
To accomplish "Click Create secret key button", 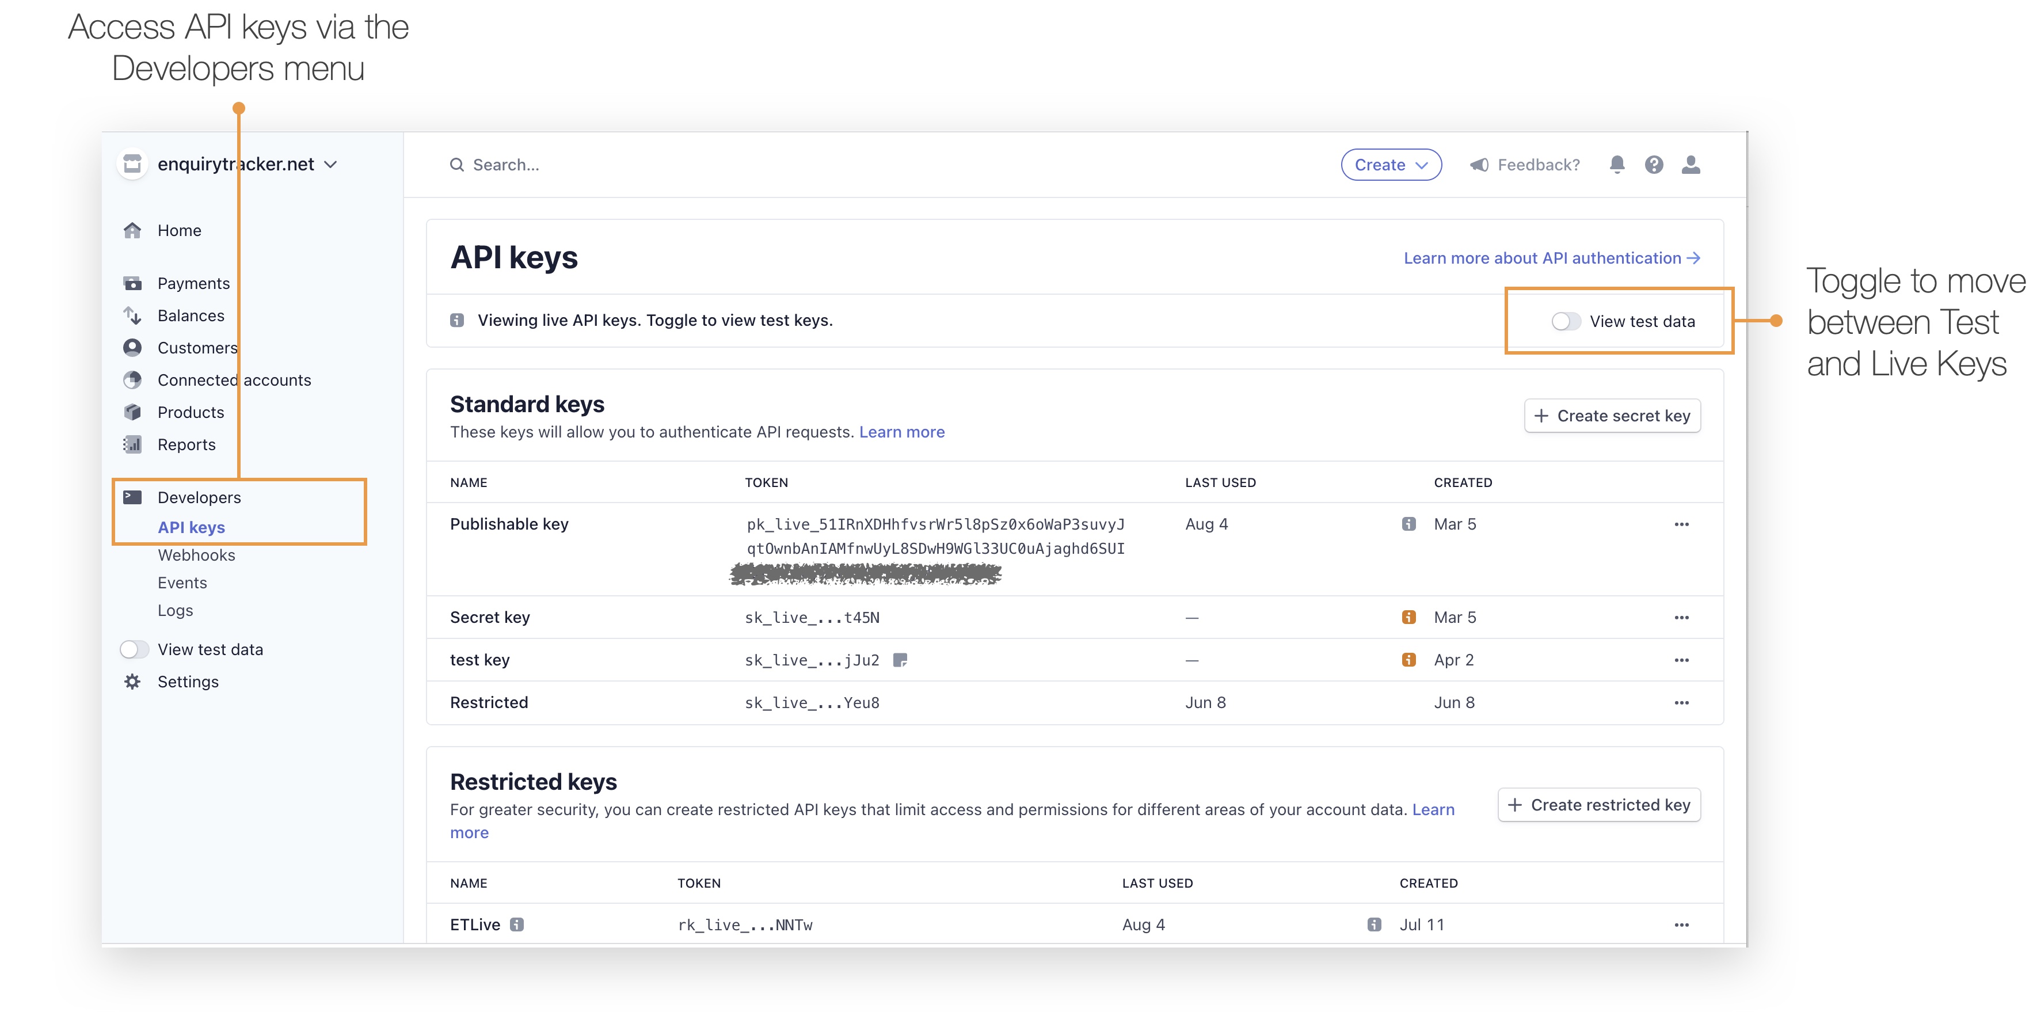I will coord(1612,415).
